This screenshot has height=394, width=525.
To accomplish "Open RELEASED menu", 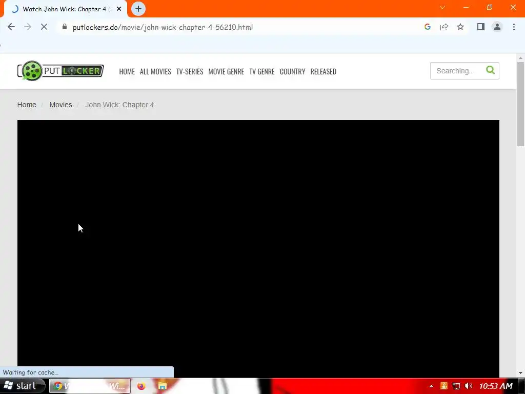I will (323, 71).
